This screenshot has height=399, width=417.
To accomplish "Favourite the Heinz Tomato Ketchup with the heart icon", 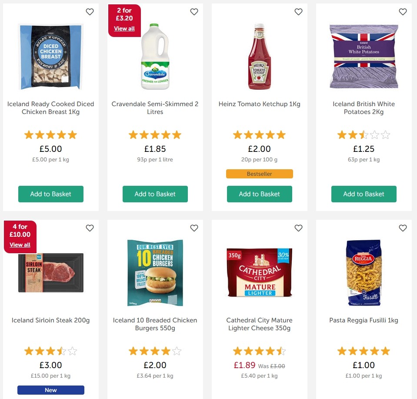I will point(298,12).
